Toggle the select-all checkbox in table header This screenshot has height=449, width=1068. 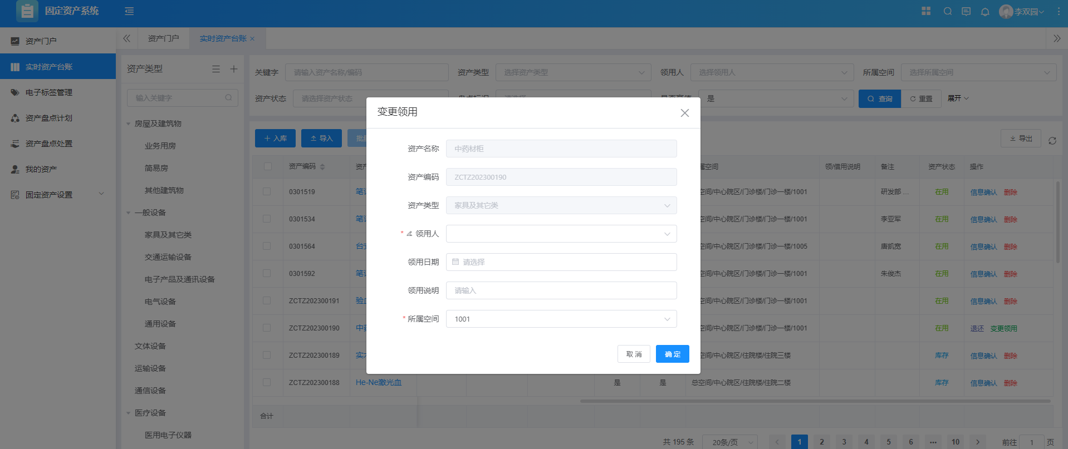(268, 166)
